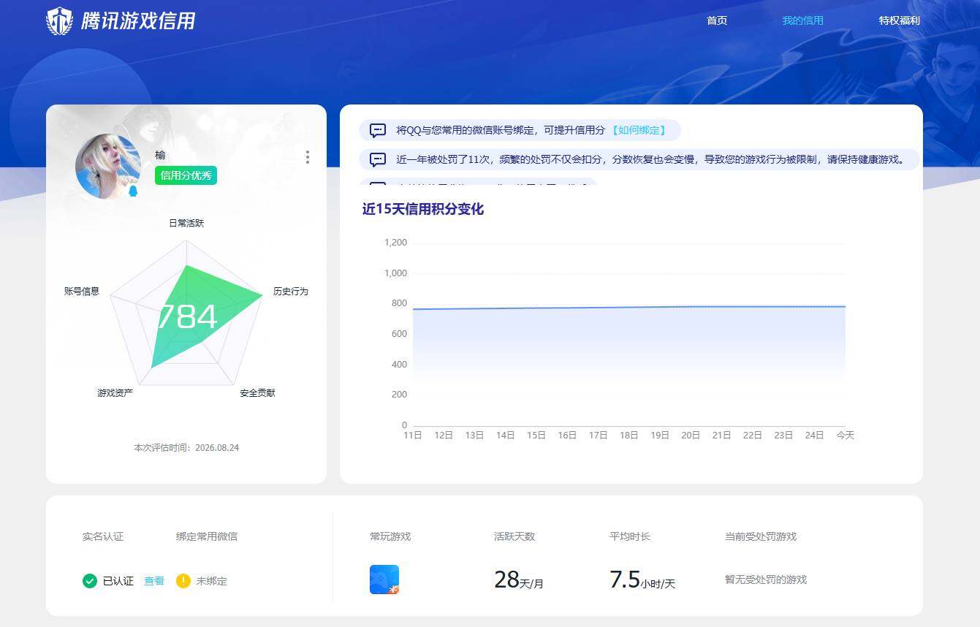
Task: Click the 信用分优秀 green badge
Action: tap(186, 175)
